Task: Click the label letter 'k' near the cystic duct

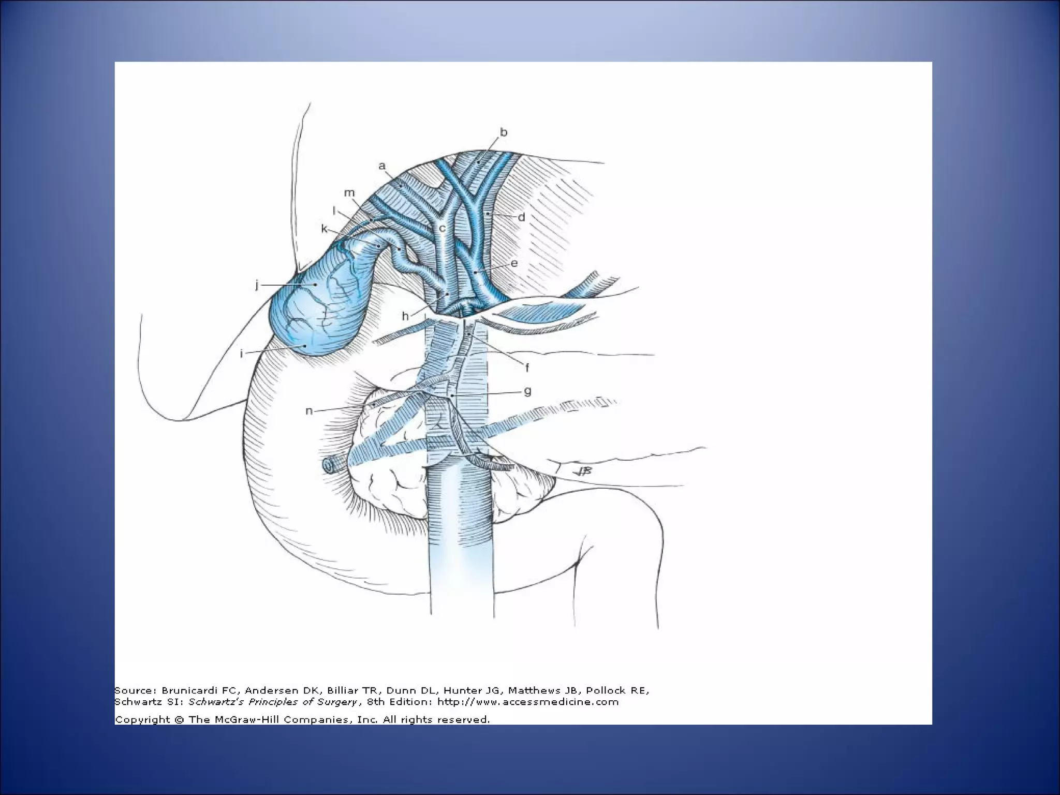Action: pos(325,228)
